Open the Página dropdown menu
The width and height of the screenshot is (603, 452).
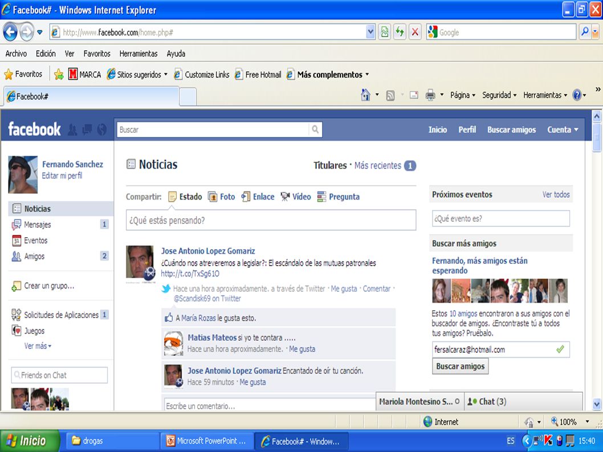point(463,95)
